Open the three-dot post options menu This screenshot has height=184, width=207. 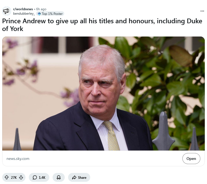[x=202, y=11]
